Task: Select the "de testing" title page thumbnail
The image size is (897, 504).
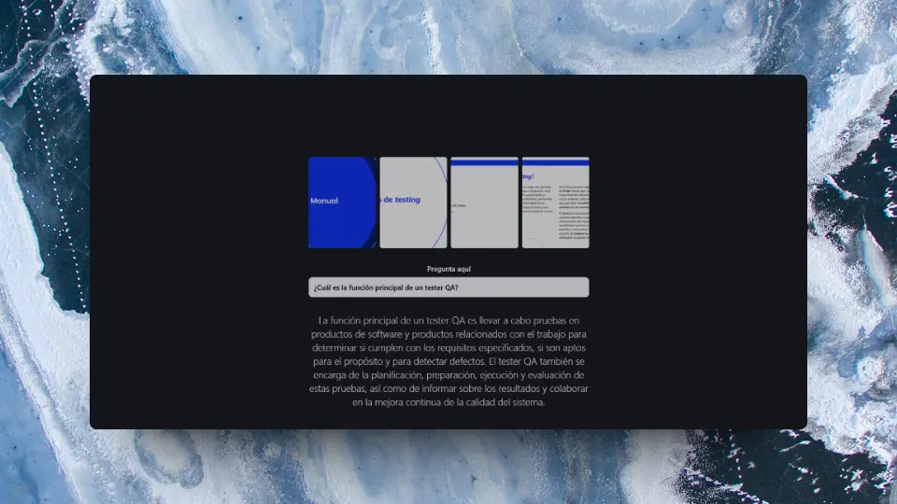Action: tap(413, 203)
